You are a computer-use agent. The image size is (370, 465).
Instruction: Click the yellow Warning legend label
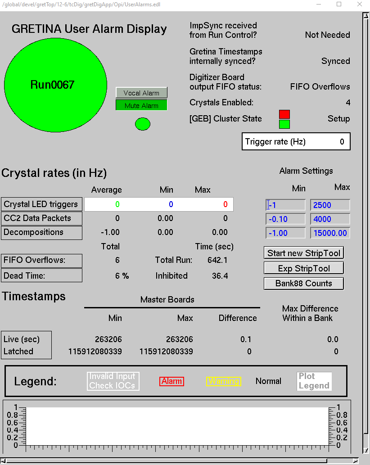(x=224, y=381)
